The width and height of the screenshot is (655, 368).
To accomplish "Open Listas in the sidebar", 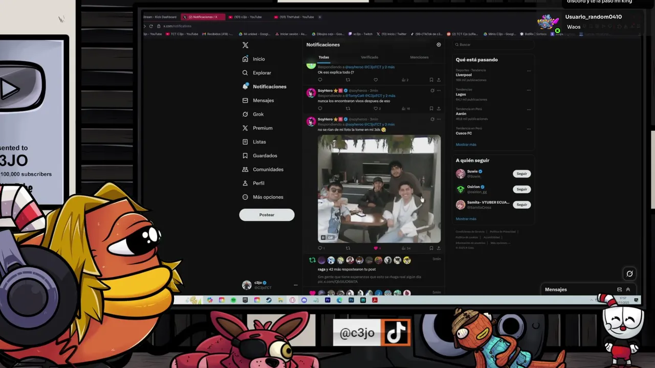I will (x=254, y=142).
